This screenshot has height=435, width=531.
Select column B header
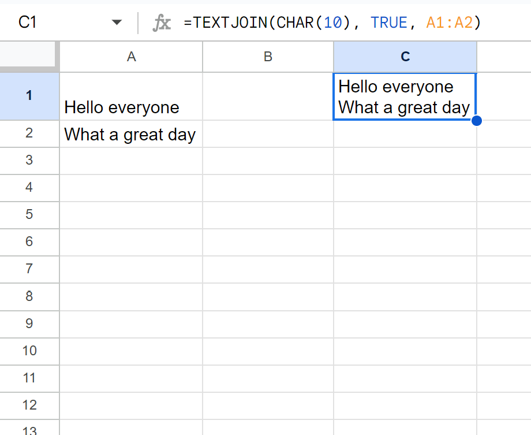[x=268, y=57]
